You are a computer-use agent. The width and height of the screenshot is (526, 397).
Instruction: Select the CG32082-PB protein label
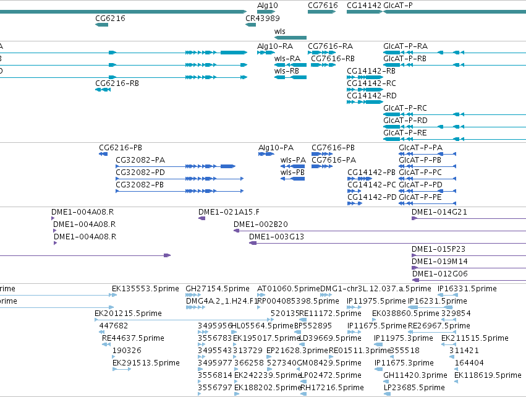coord(140,186)
